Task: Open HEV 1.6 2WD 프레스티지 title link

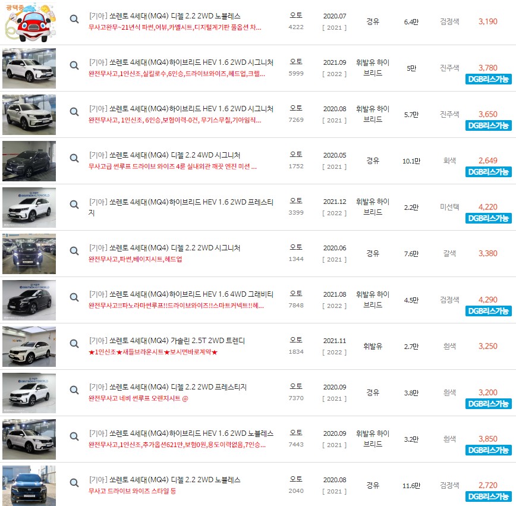Action: pyautogui.click(x=181, y=208)
